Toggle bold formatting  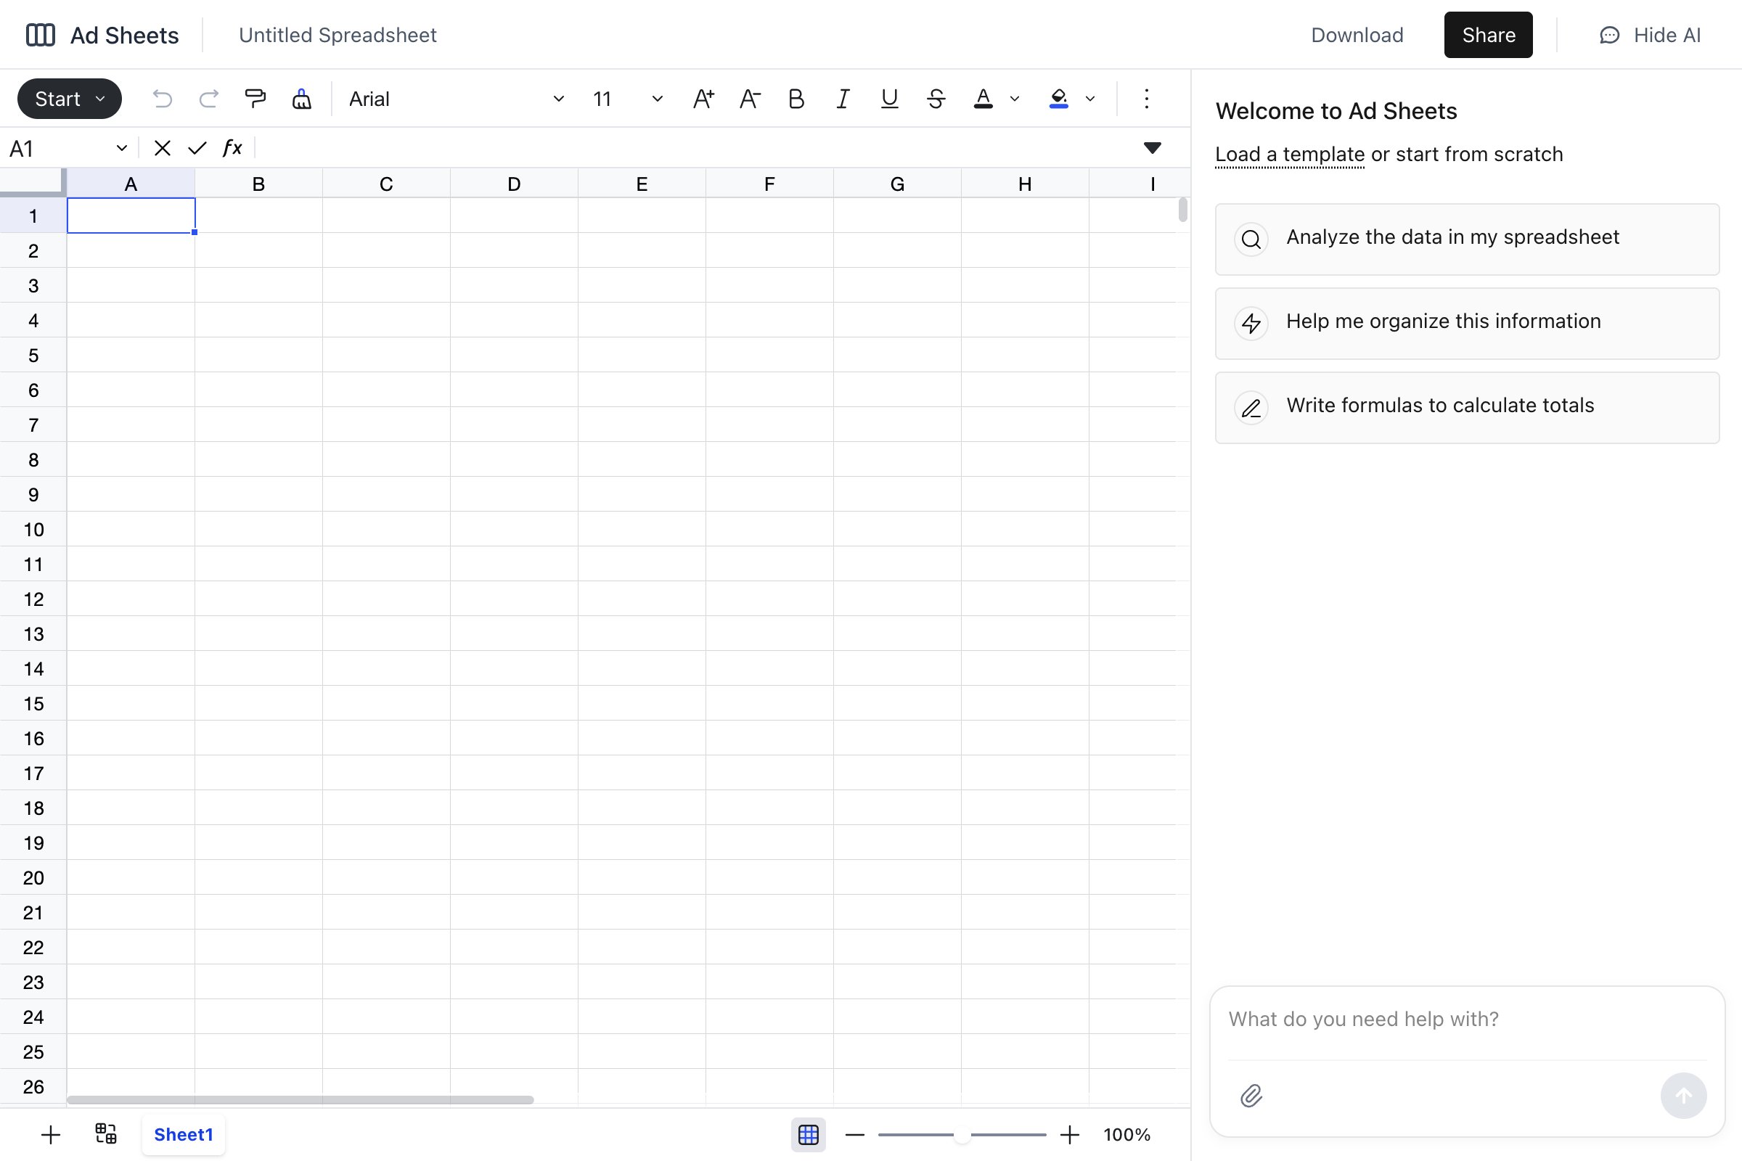point(796,99)
